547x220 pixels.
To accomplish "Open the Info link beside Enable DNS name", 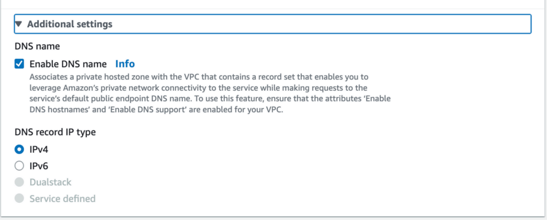I will (125, 64).
